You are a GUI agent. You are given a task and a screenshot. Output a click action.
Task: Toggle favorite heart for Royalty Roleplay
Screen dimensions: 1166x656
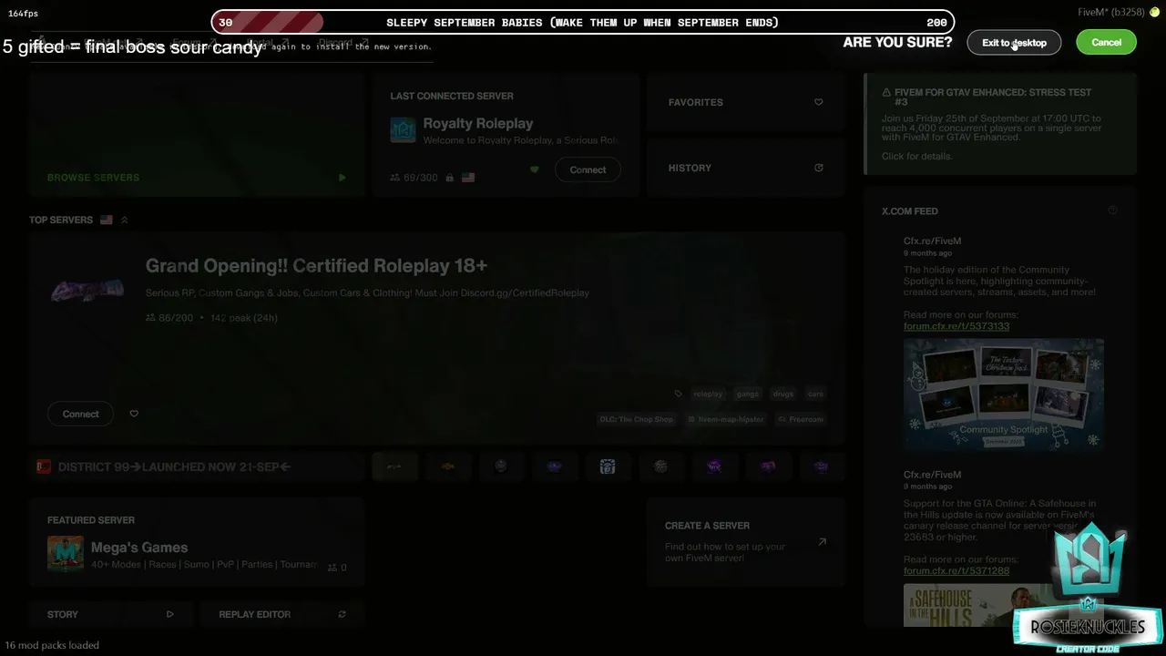pos(535,169)
